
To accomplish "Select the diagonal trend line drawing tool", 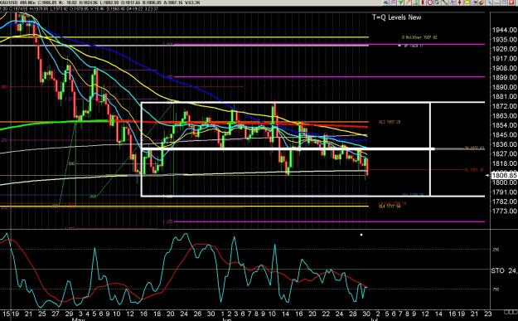I will point(445,2).
